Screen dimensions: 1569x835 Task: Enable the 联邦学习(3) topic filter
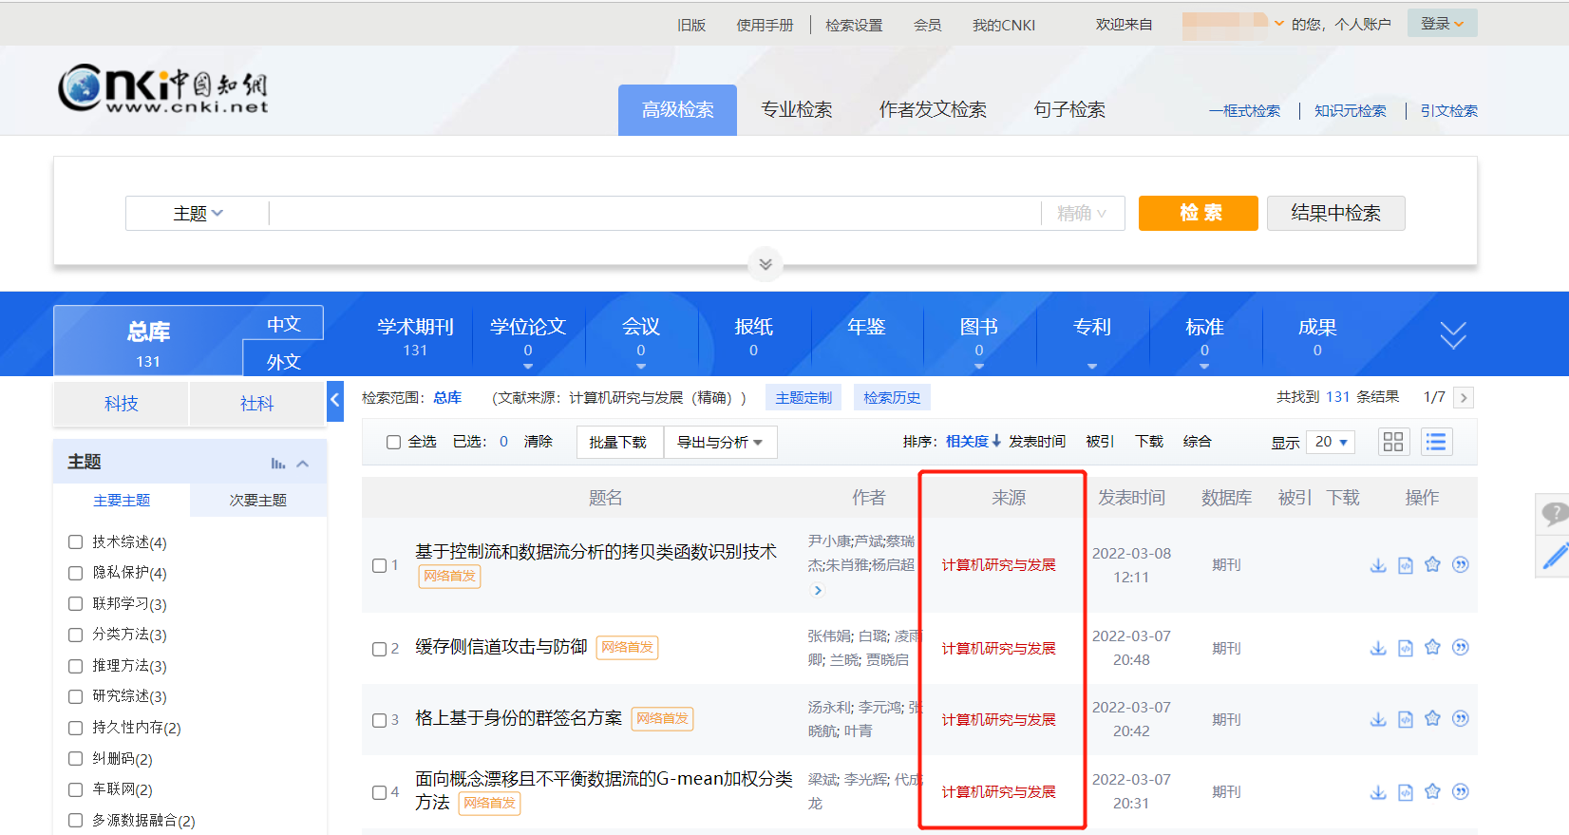(76, 603)
